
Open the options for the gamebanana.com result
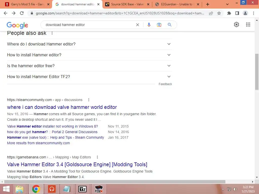[x=97, y=157]
